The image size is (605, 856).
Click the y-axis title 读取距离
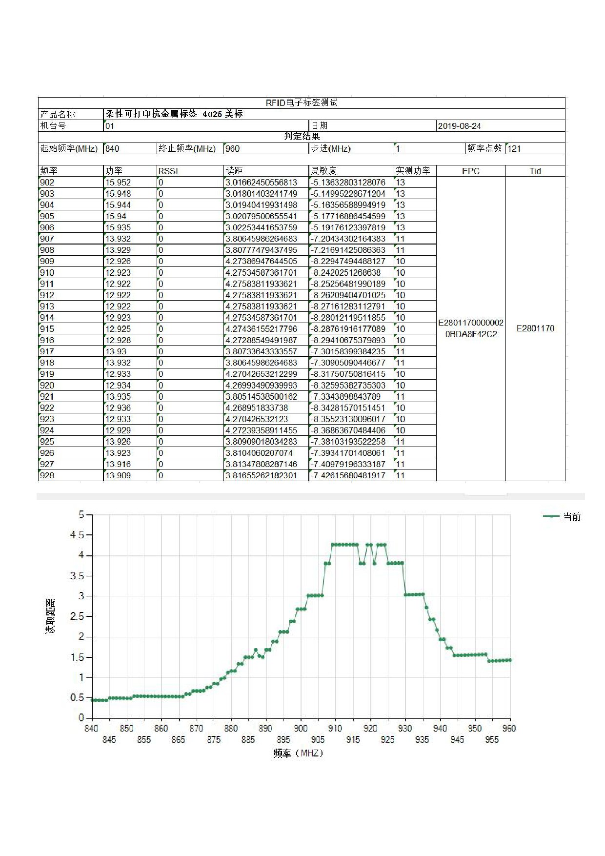[50, 616]
